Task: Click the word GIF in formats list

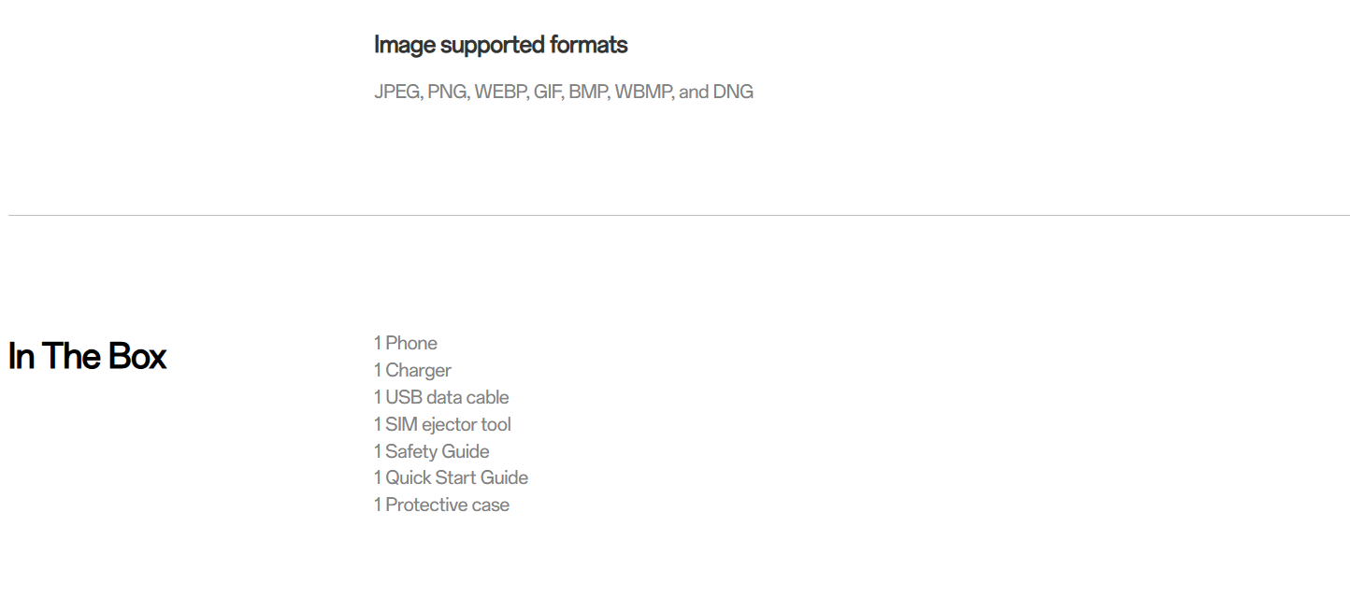Action: point(549,92)
